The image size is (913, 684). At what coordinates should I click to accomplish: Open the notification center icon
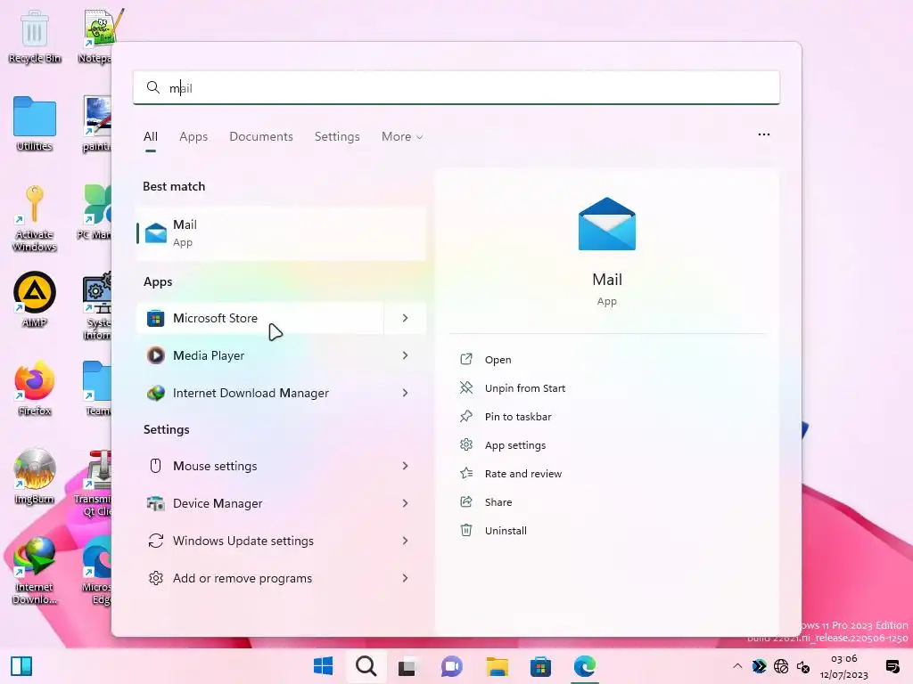coord(892,666)
